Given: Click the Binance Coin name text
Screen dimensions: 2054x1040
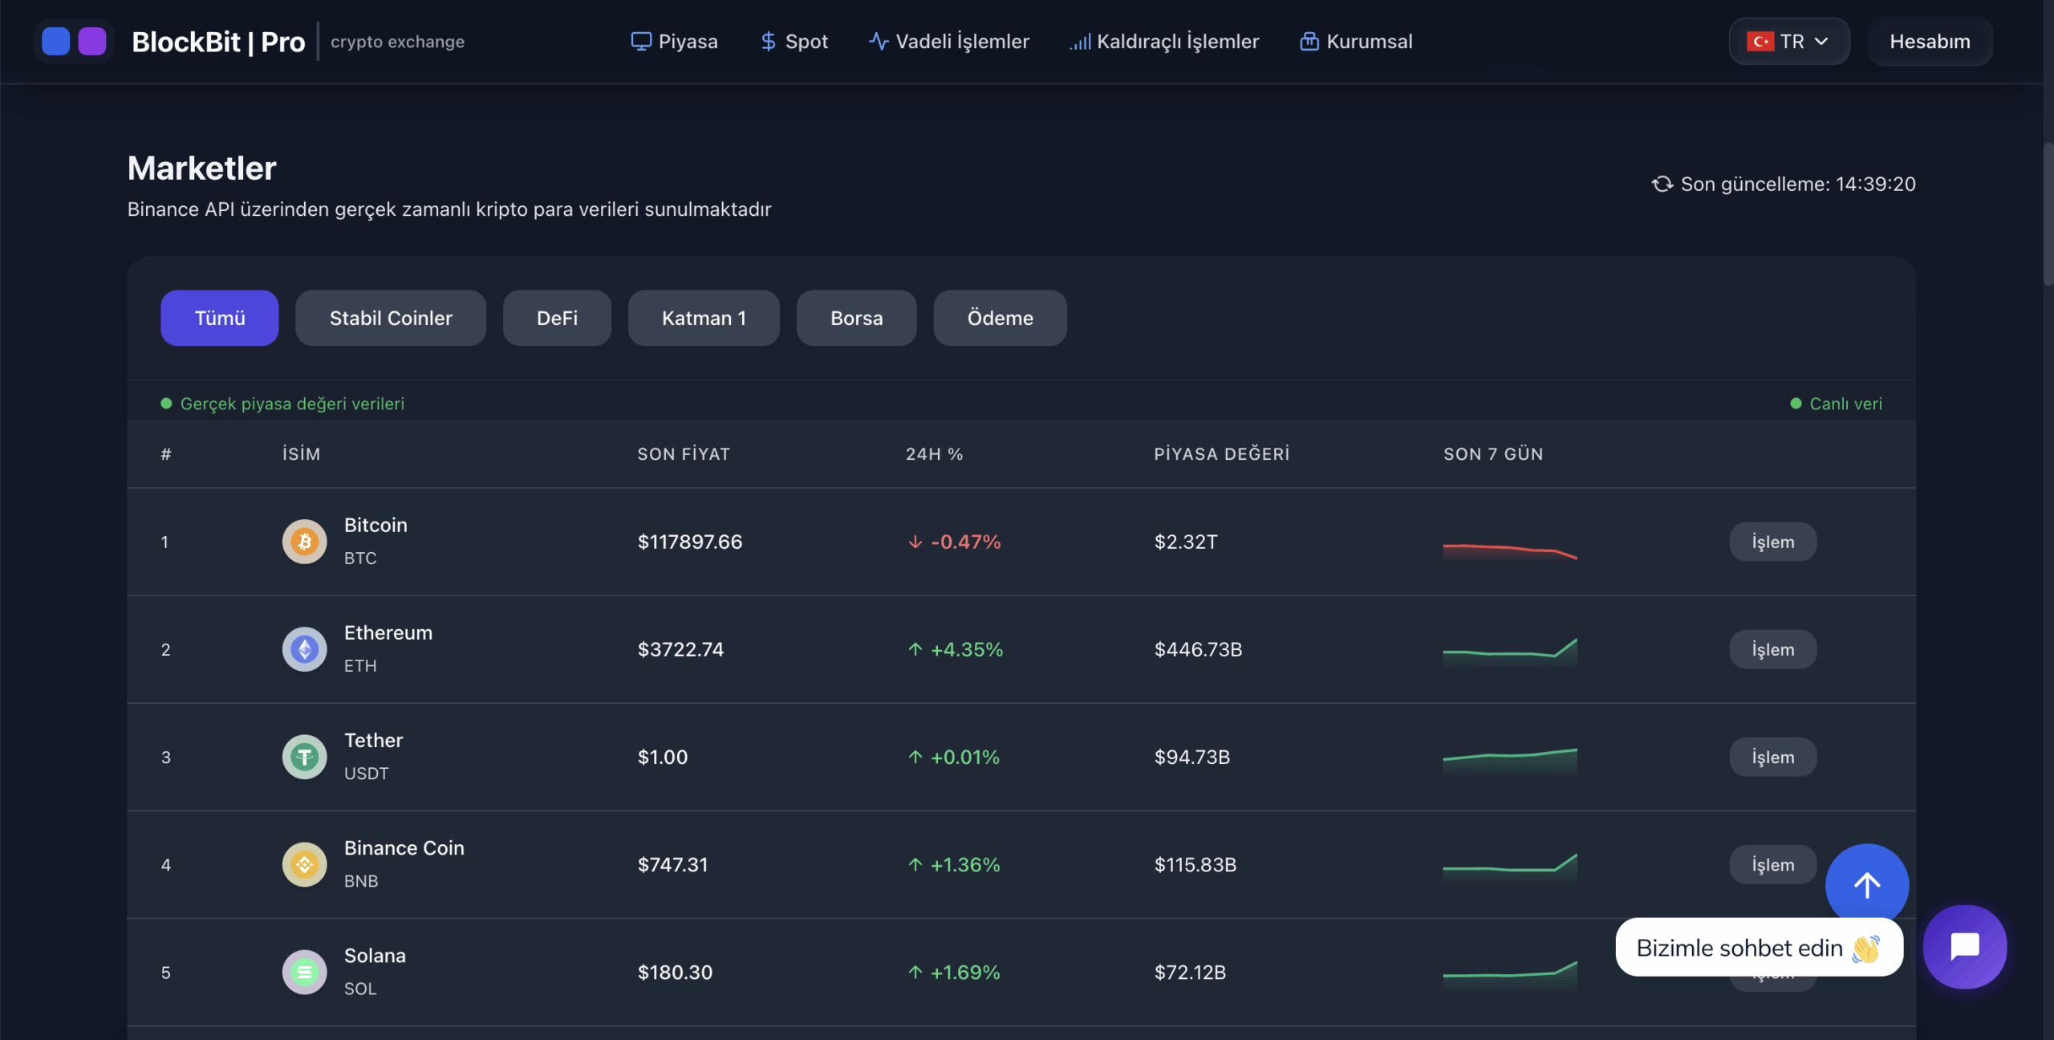Looking at the screenshot, I should [404, 847].
